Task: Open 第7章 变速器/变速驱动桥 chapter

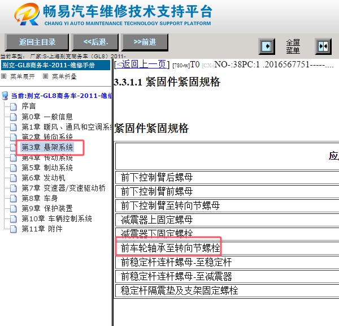Action: coord(63,188)
